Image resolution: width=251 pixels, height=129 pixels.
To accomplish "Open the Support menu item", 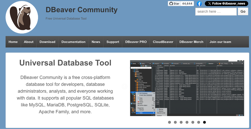I will tap(113, 42).
